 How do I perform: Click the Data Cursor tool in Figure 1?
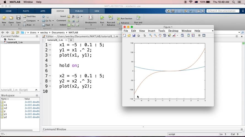coord(169,35)
